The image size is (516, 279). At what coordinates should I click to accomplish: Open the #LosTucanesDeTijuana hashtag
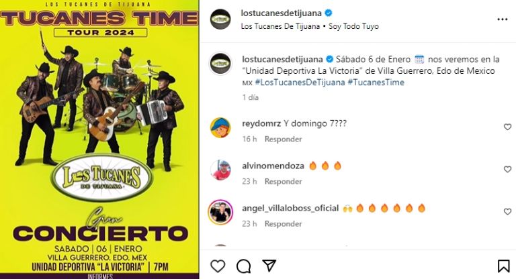[300, 82]
